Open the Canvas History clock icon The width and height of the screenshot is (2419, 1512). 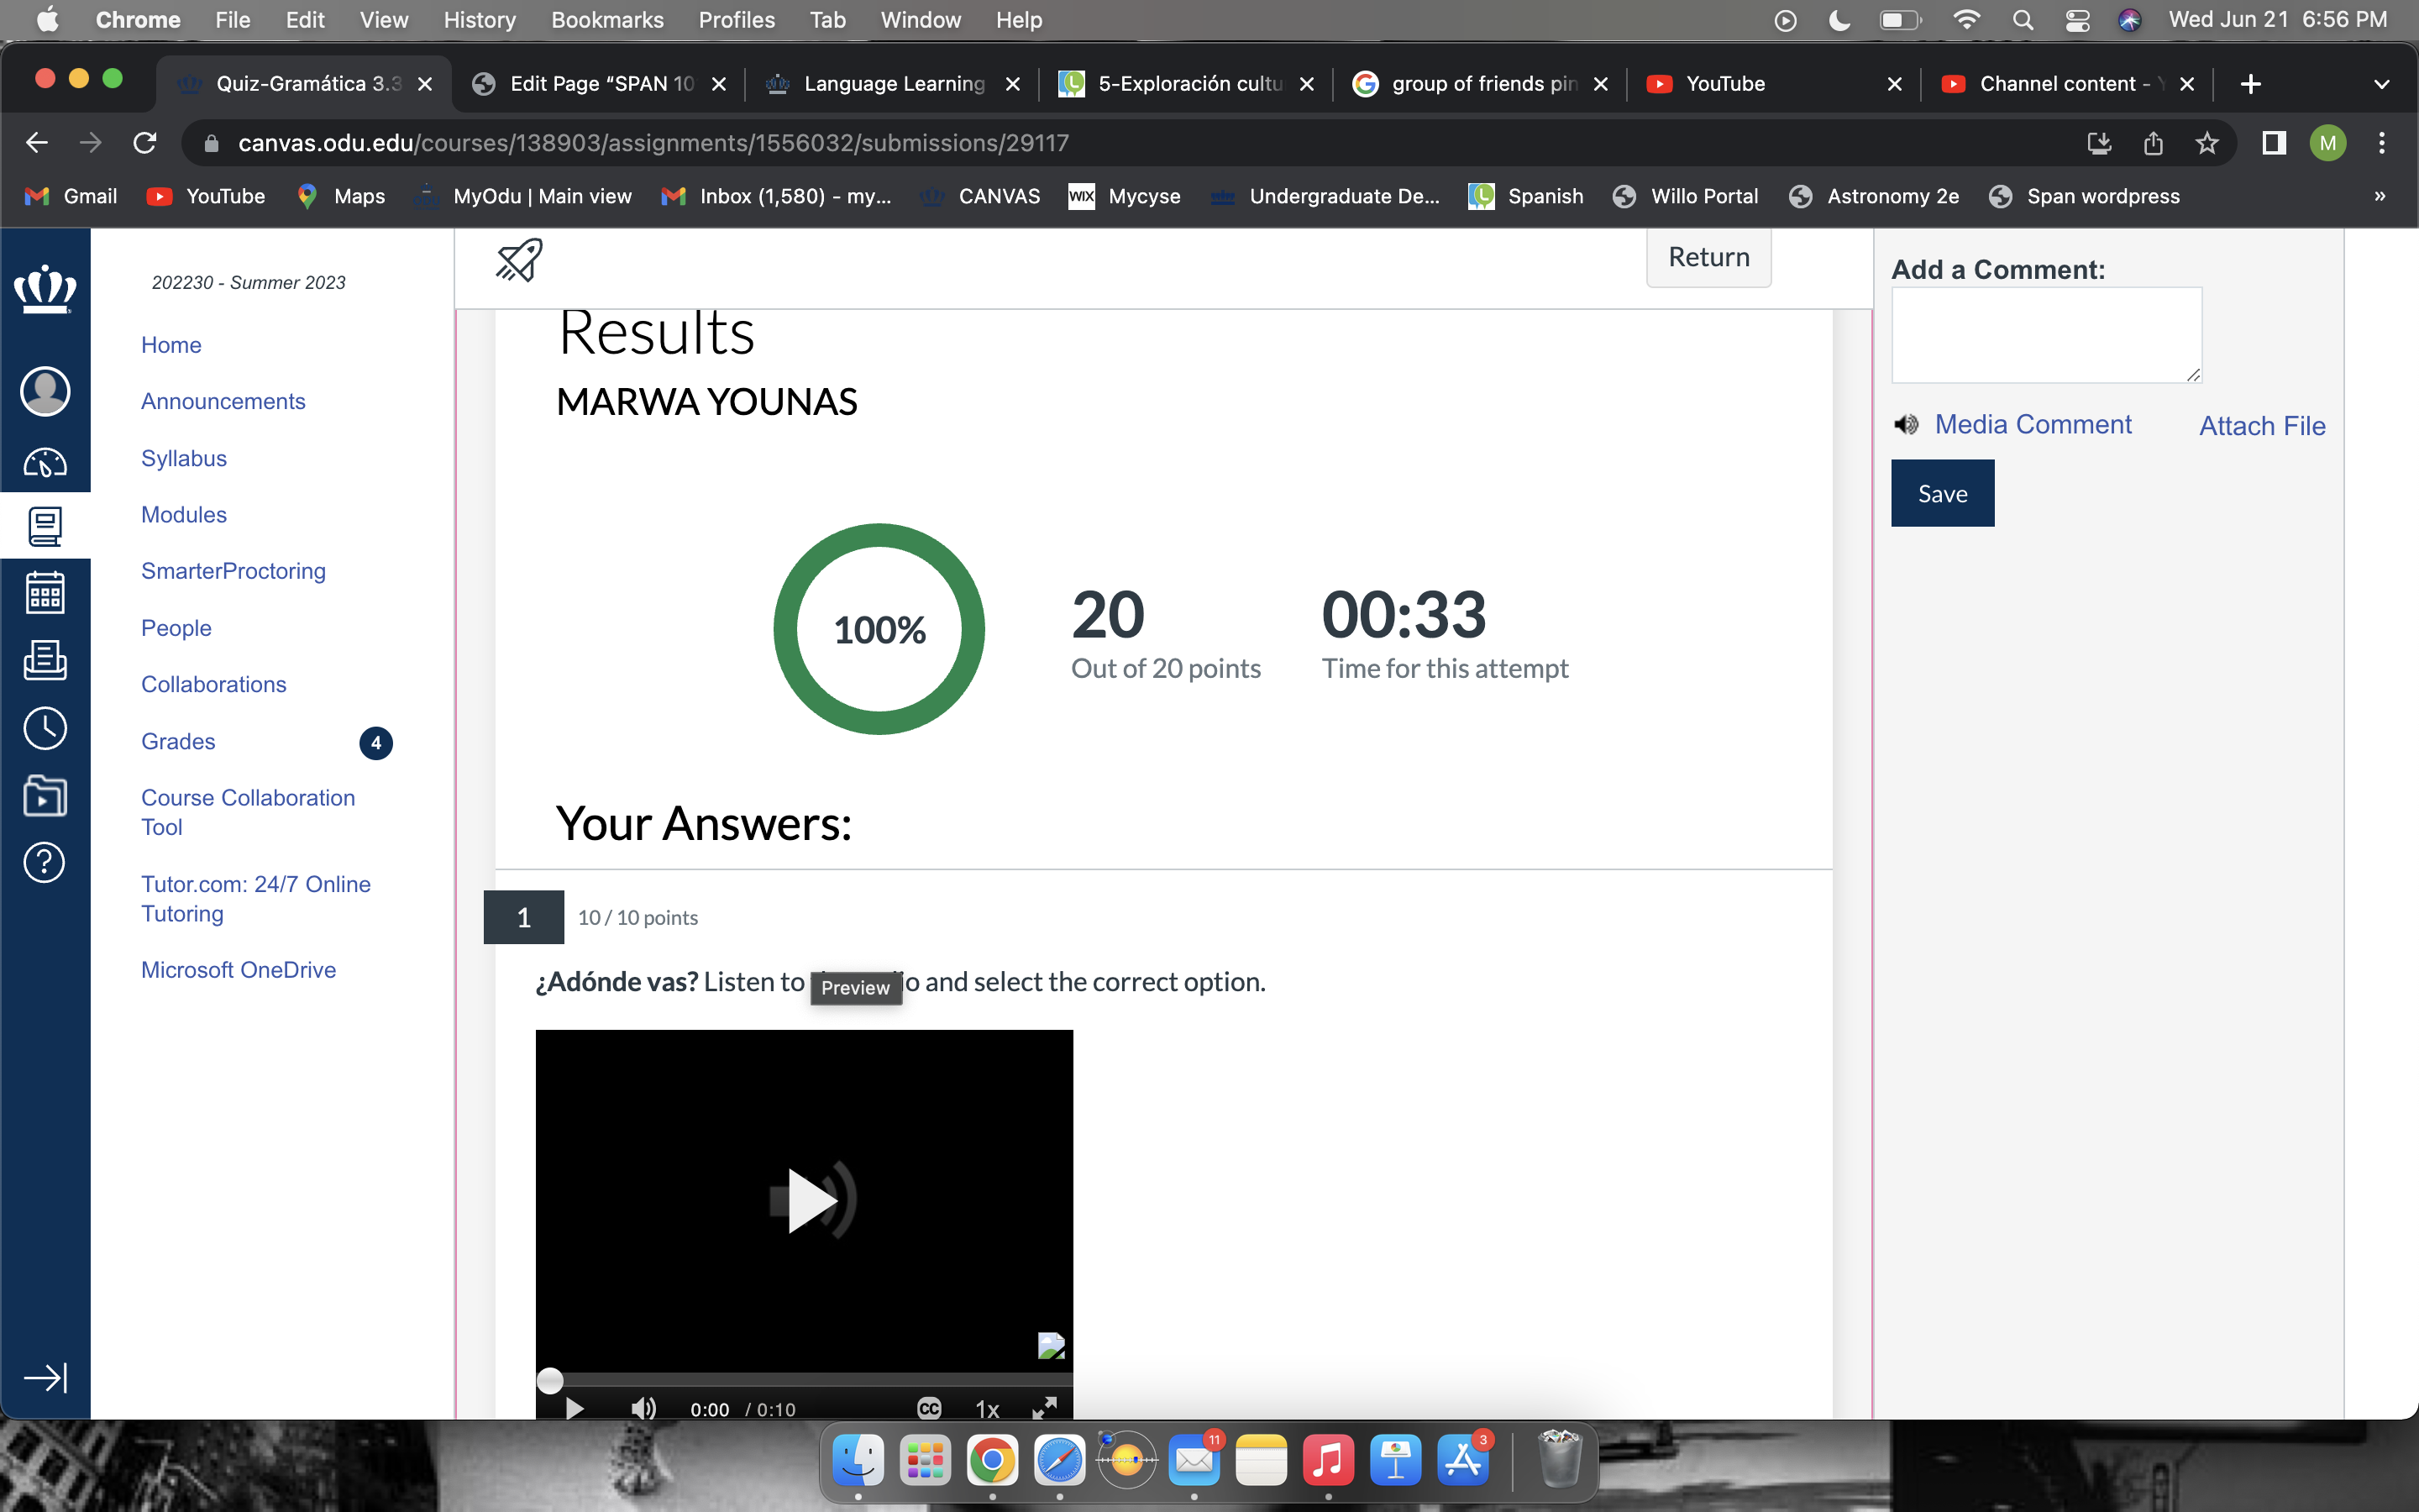[45, 728]
